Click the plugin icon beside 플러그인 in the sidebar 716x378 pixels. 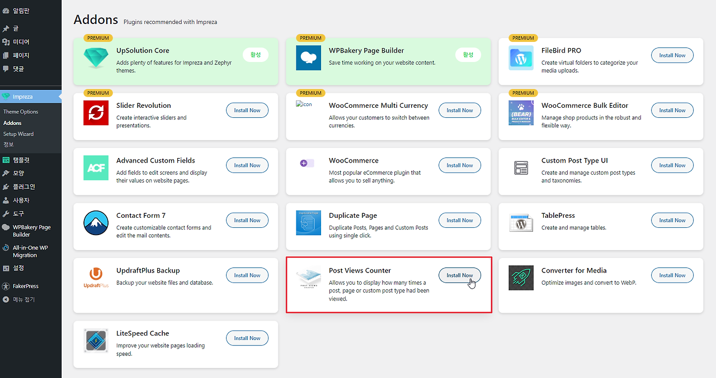[6, 186]
